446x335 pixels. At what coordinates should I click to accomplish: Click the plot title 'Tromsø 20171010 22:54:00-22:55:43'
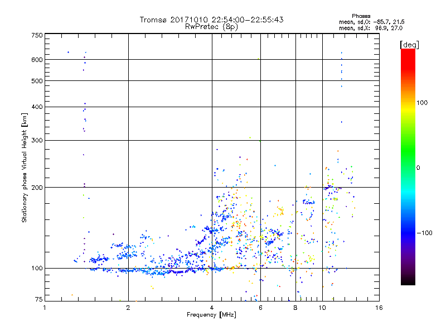(x=211, y=20)
